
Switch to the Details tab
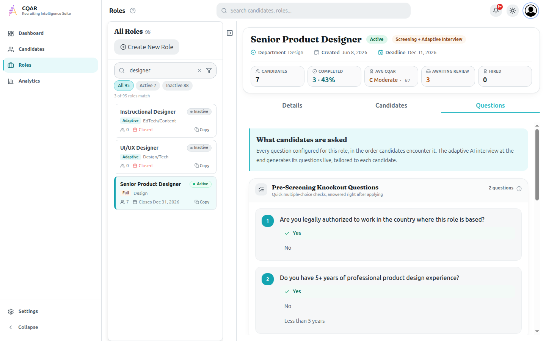tap(292, 105)
